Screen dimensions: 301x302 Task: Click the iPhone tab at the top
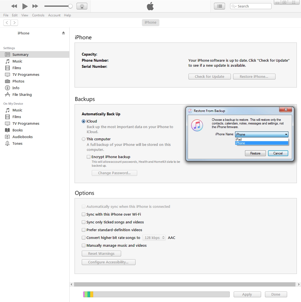[x=150, y=23]
